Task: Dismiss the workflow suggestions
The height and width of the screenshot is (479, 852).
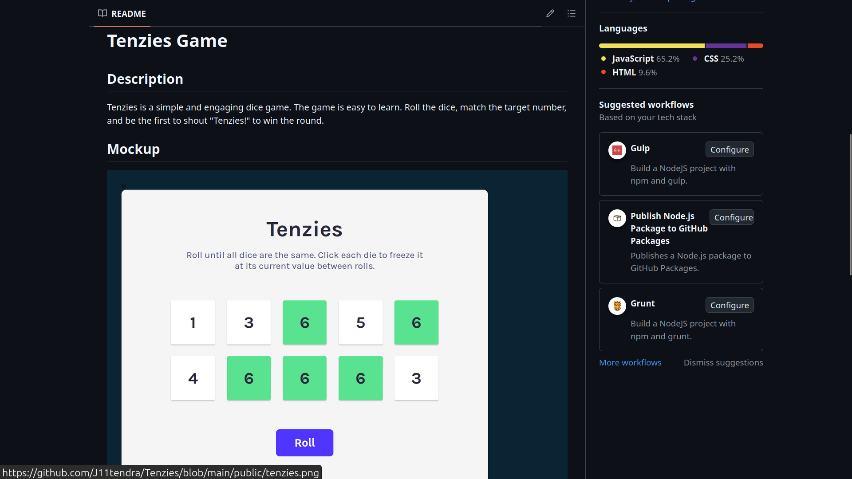Action: (x=723, y=362)
